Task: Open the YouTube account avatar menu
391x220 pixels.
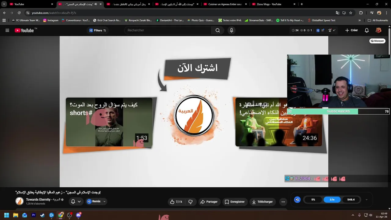Action: tap(378, 30)
